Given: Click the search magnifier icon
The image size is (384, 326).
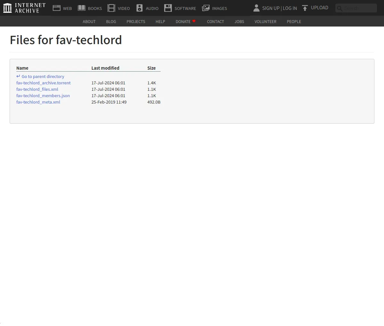Looking at the screenshot, I should (340, 8).
